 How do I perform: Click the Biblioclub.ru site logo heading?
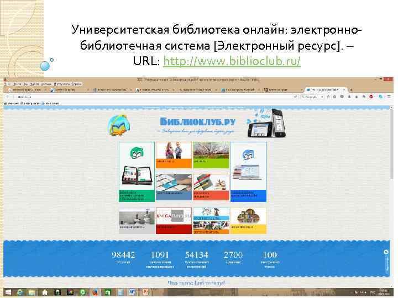pyautogui.click(x=198, y=121)
